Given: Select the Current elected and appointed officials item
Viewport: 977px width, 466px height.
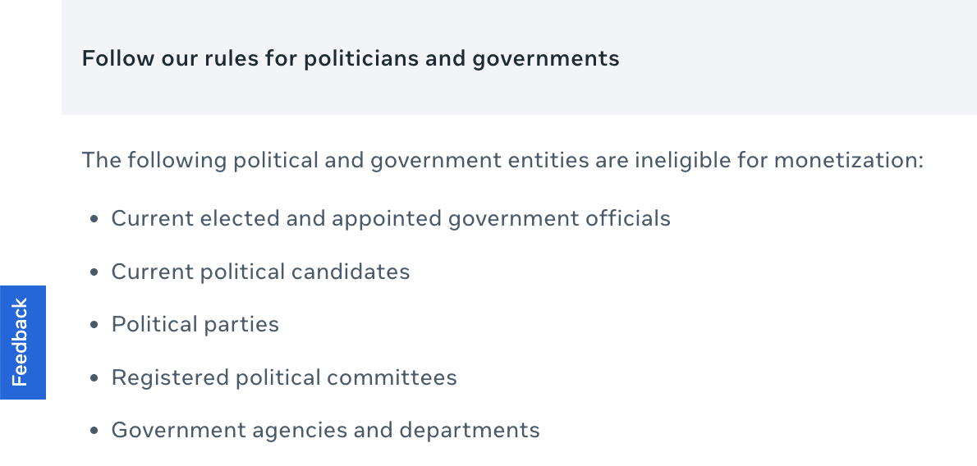Looking at the screenshot, I should 391,219.
